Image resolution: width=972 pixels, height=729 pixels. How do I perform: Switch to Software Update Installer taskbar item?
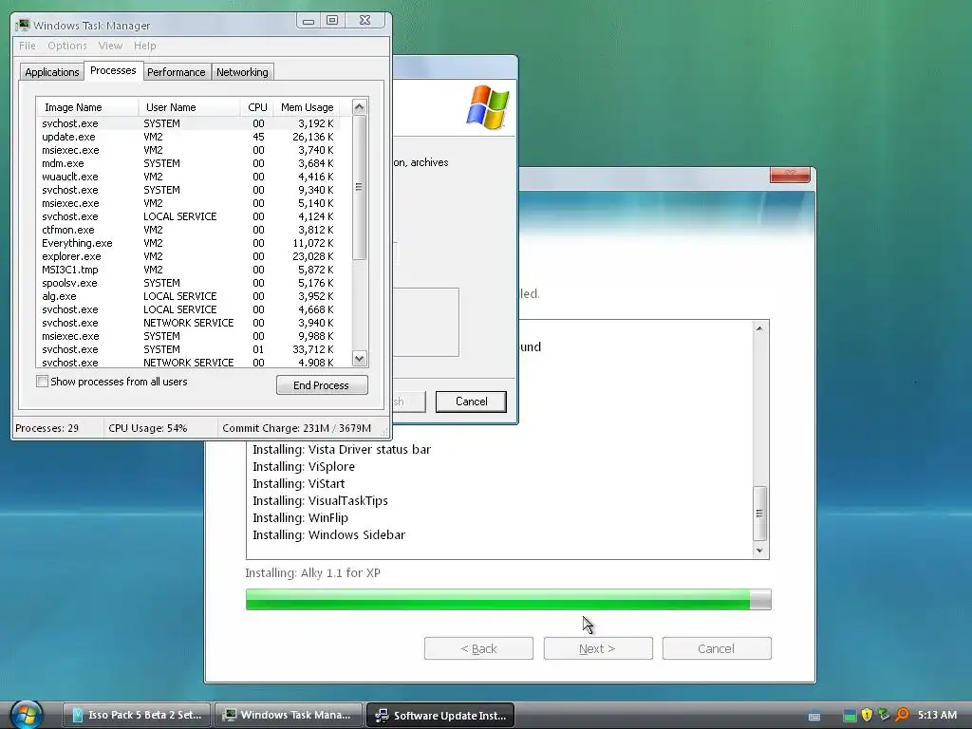coord(440,716)
